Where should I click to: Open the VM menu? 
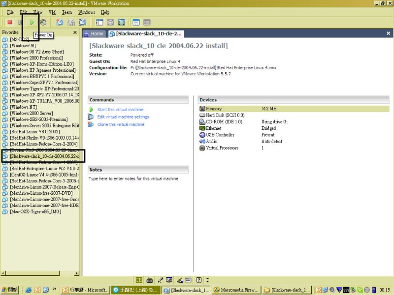click(52, 12)
